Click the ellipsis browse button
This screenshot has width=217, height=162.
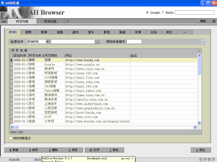point(97,42)
